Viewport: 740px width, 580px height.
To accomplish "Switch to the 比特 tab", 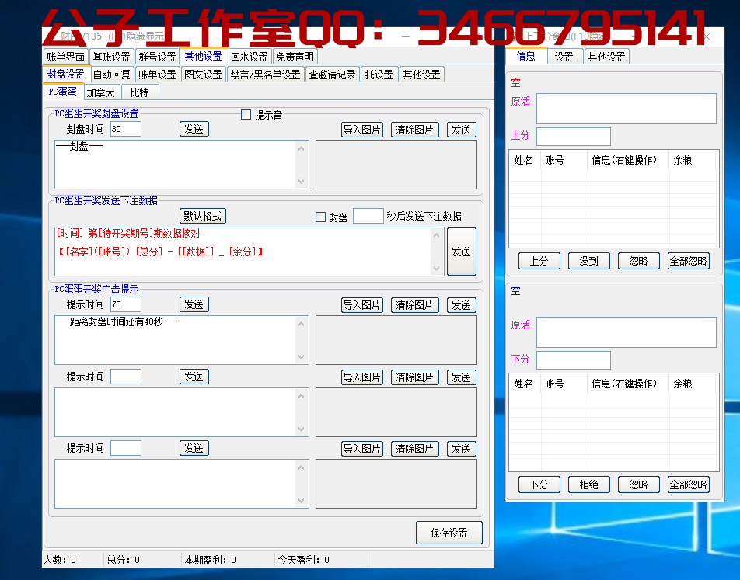I will pyautogui.click(x=140, y=93).
